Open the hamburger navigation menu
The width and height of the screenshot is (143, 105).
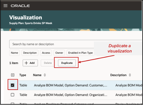[6, 6]
